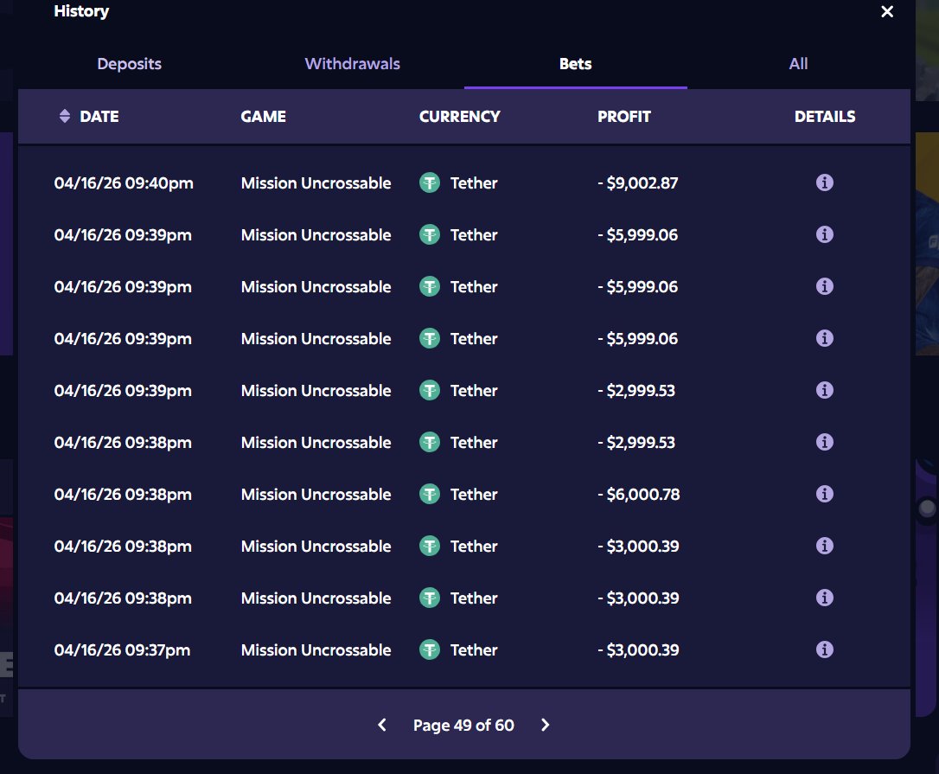Click the Tether label in -$6,000.78 row
This screenshot has height=774, width=939.
tap(474, 494)
